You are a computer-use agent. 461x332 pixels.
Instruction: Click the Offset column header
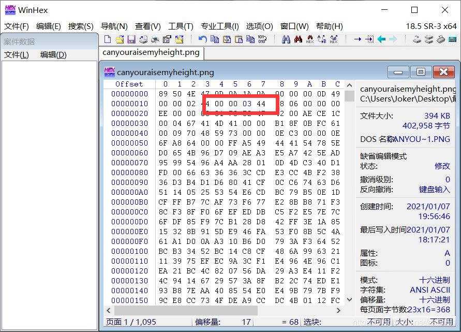tap(129, 84)
